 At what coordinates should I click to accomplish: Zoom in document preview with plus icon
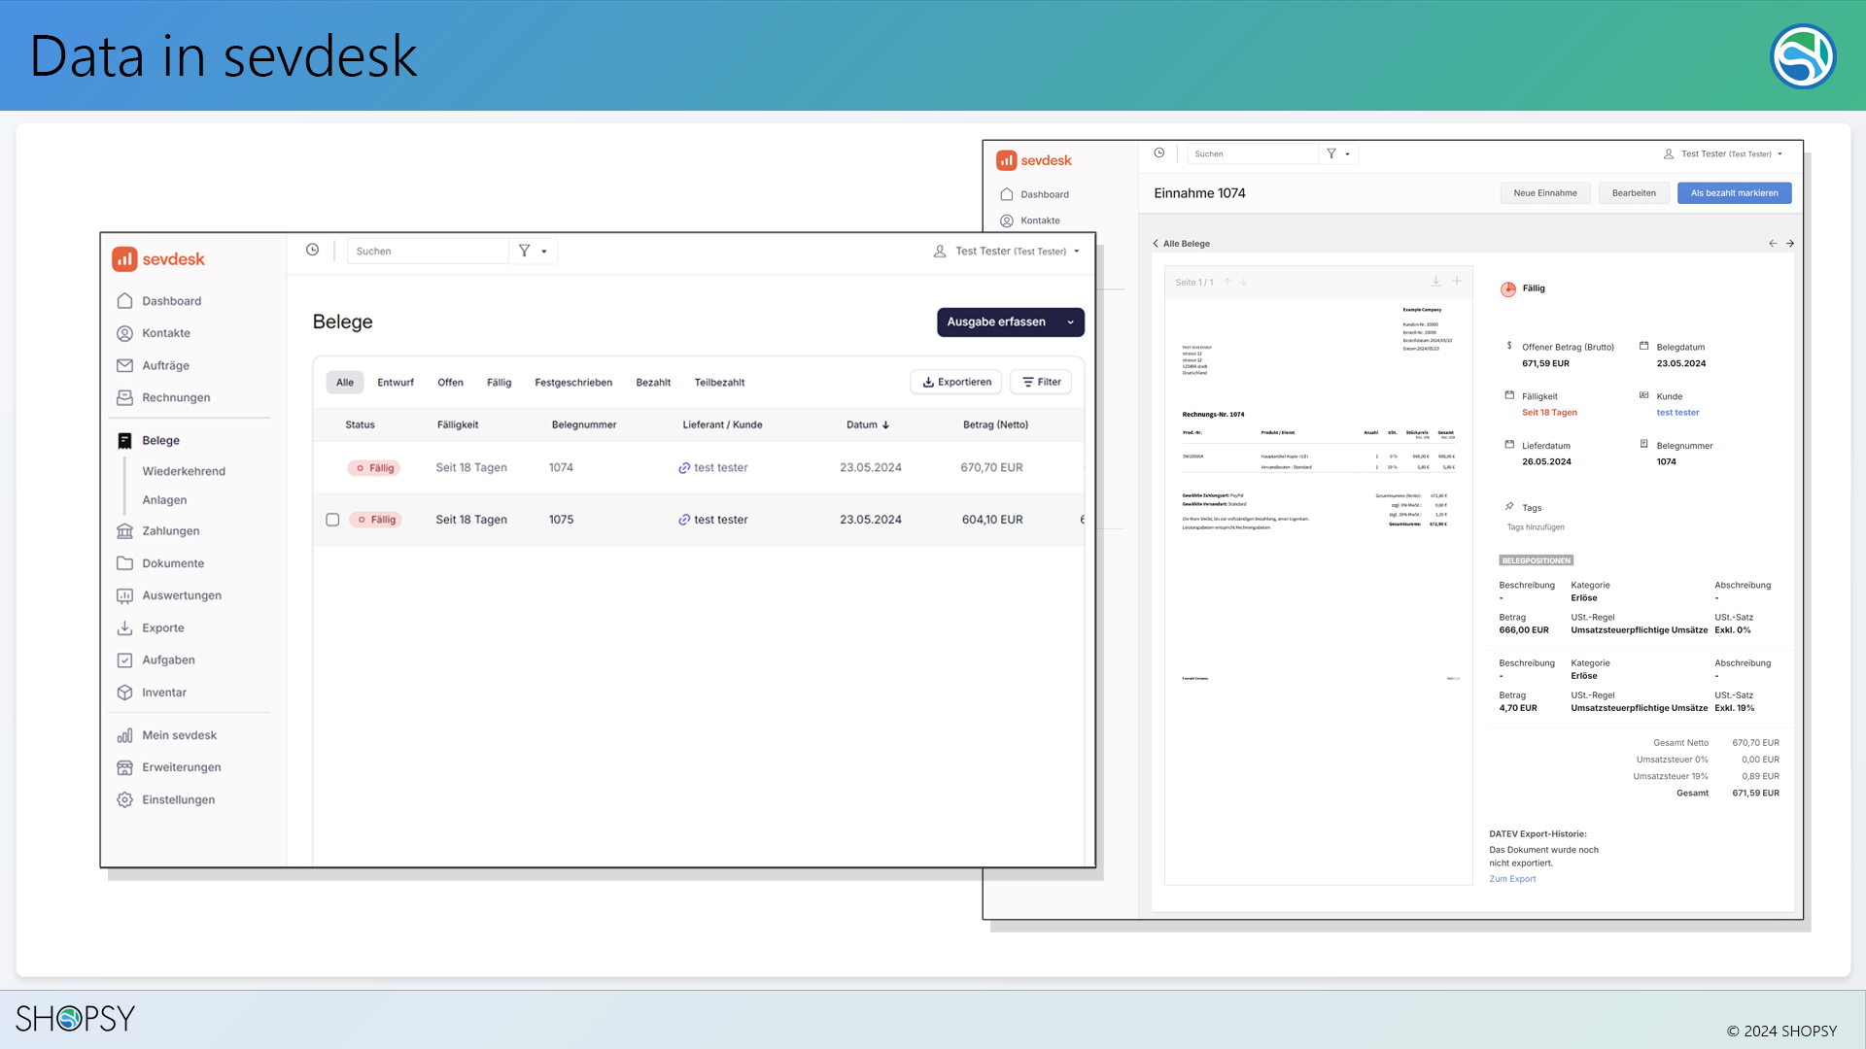1457,281
